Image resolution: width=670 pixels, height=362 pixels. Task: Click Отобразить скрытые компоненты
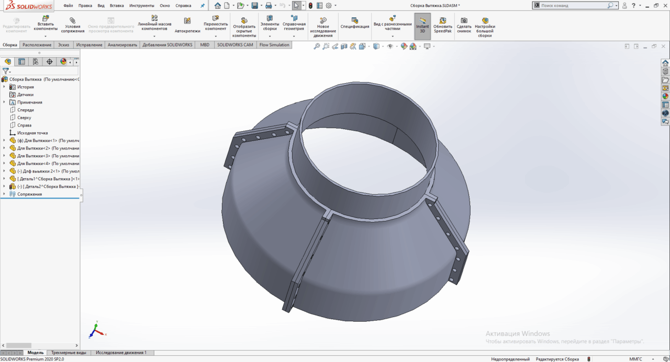244,28
